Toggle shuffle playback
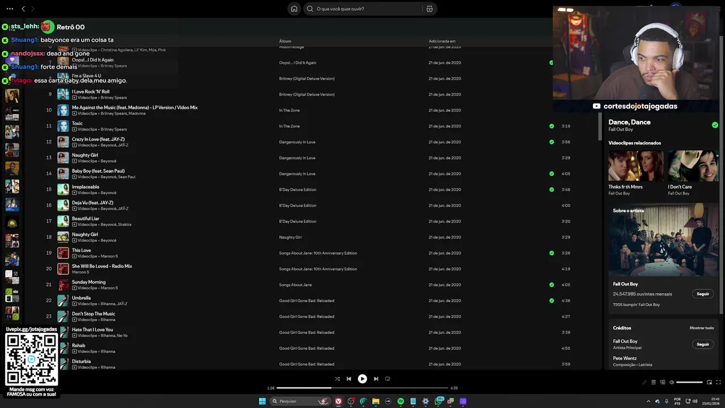The height and width of the screenshot is (408, 725). [x=337, y=379]
